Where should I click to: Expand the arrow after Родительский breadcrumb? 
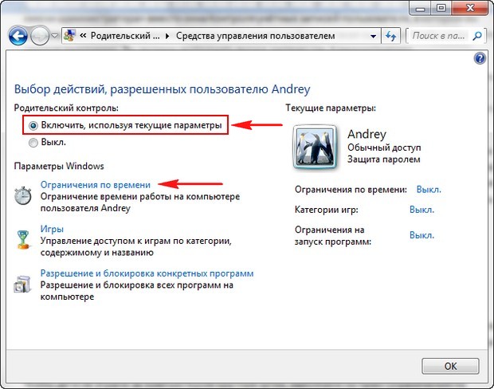point(167,36)
